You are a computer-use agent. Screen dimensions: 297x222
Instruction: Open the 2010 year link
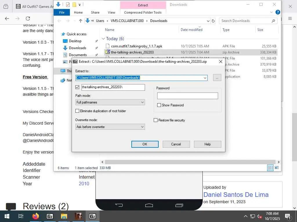tap(84, 184)
